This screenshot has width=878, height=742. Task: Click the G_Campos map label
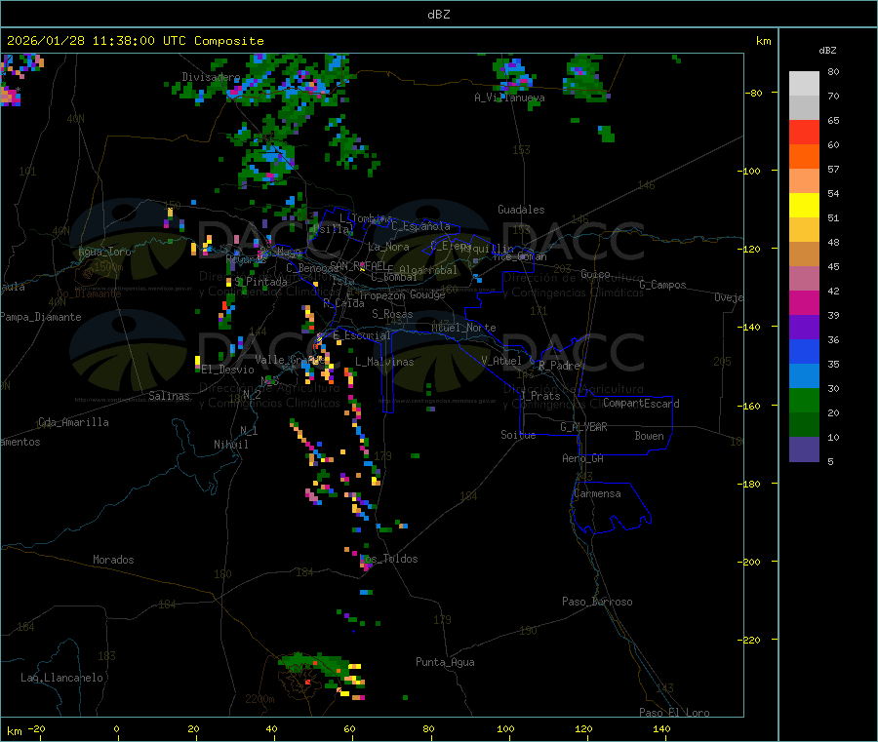pos(662,285)
